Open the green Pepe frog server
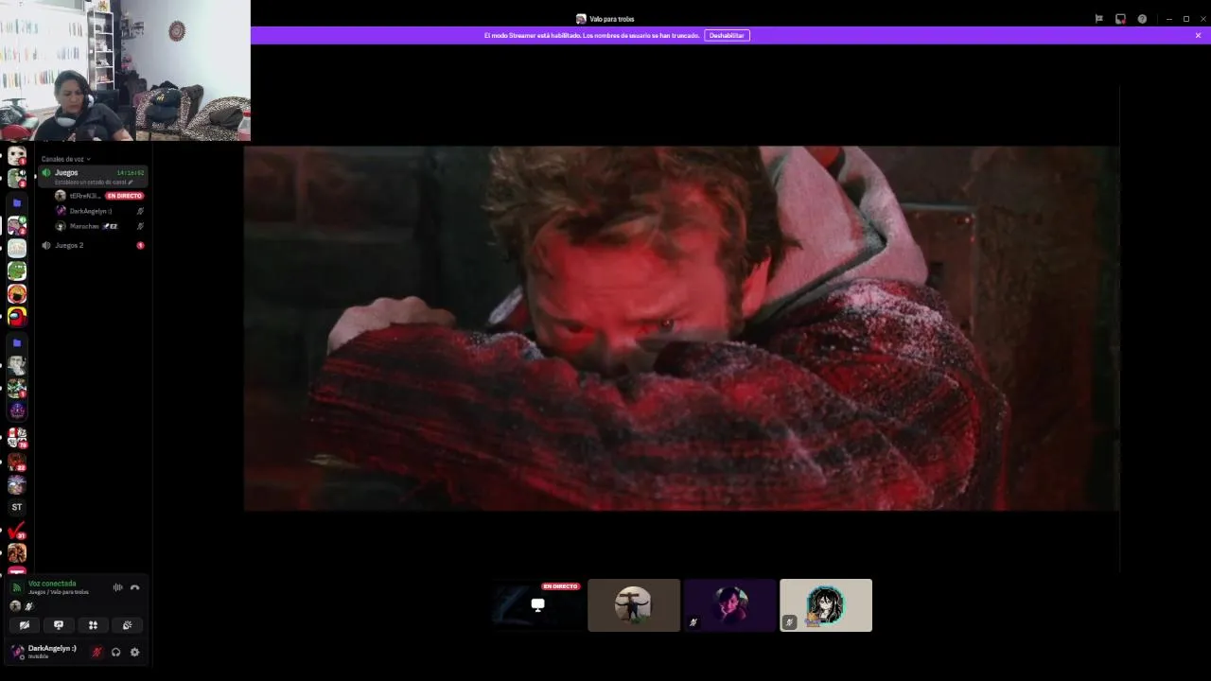The width and height of the screenshot is (1211, 681). [17, 271]
